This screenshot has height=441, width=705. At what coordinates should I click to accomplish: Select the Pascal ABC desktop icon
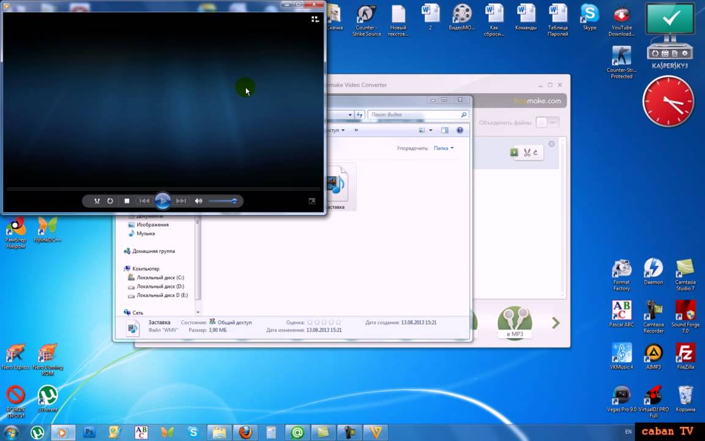point(621,314)
